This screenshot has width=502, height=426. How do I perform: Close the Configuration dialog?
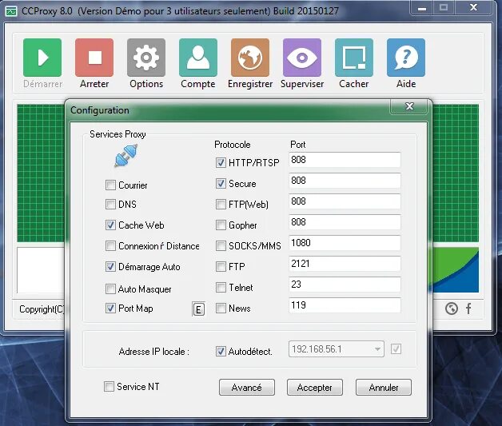click(409, 106)
